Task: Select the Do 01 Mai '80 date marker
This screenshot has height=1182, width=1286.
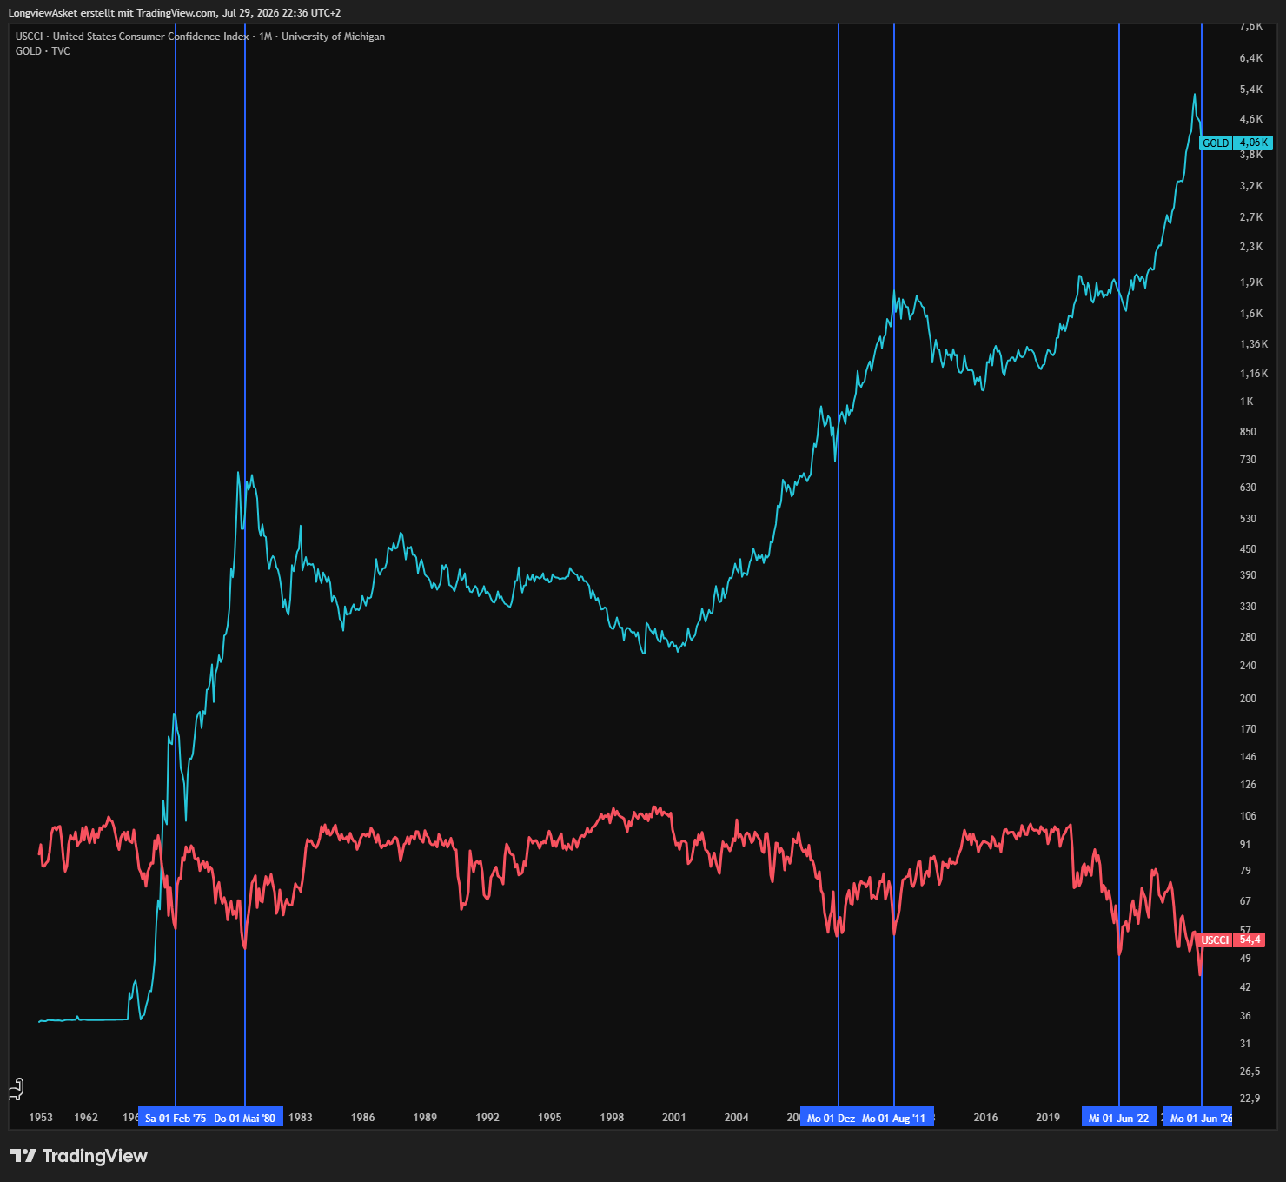Action: coord(245,1118)
